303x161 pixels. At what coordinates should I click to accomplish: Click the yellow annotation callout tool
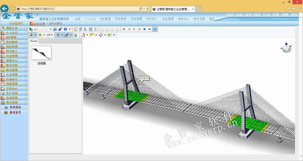pos(92,35)
